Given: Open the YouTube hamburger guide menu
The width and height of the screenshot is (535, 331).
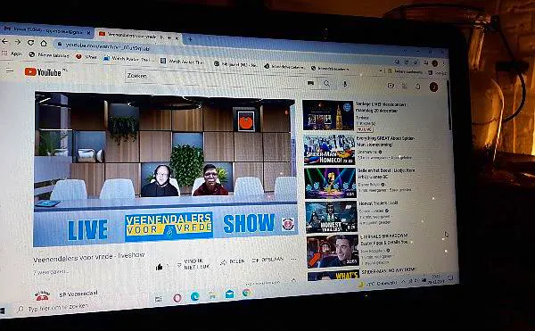Looking at the screenshot, I should (10, 71).
